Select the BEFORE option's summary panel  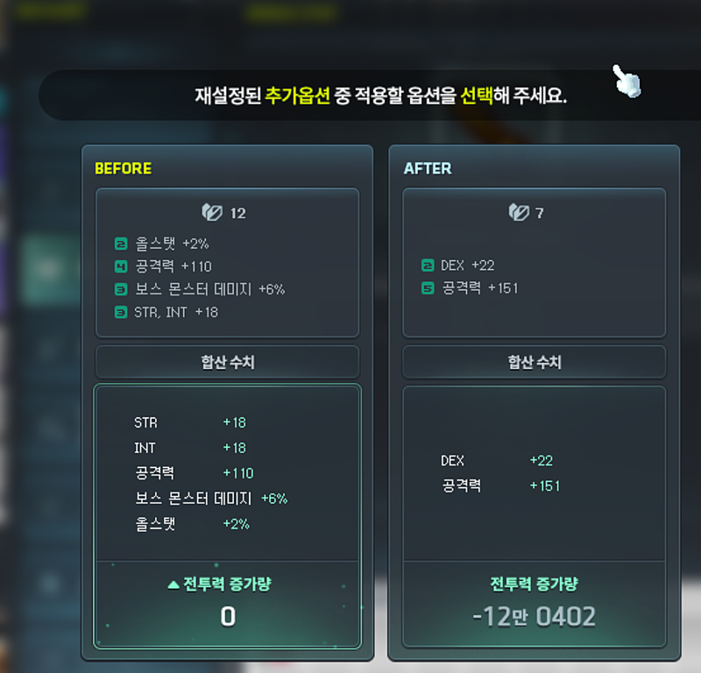coord(227,516)
